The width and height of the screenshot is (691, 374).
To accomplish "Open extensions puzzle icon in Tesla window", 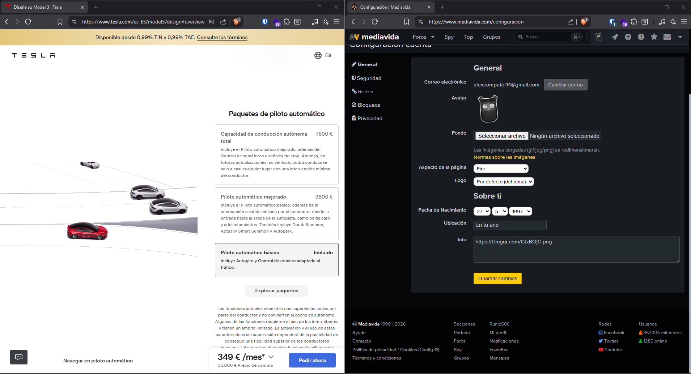I will point(287,22).
